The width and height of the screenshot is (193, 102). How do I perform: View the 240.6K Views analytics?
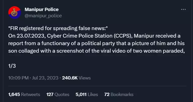click(x=76, y=78)
